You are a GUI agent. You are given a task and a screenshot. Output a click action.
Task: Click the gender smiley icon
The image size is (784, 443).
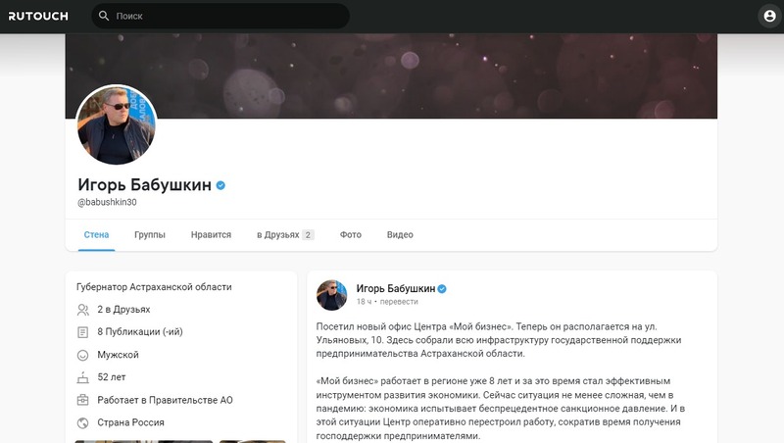click(83, 355)
